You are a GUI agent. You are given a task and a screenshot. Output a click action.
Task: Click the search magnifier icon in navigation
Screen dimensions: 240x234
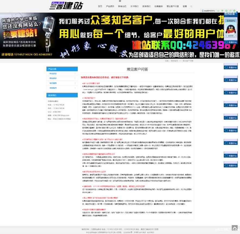tap(191, 6)
